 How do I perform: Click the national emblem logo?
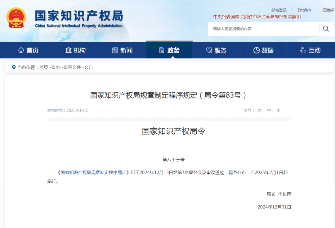(x=16, y=18)
